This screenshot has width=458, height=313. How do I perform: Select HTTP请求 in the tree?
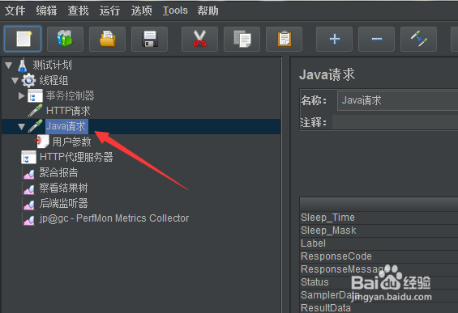[x=68, y=111]
